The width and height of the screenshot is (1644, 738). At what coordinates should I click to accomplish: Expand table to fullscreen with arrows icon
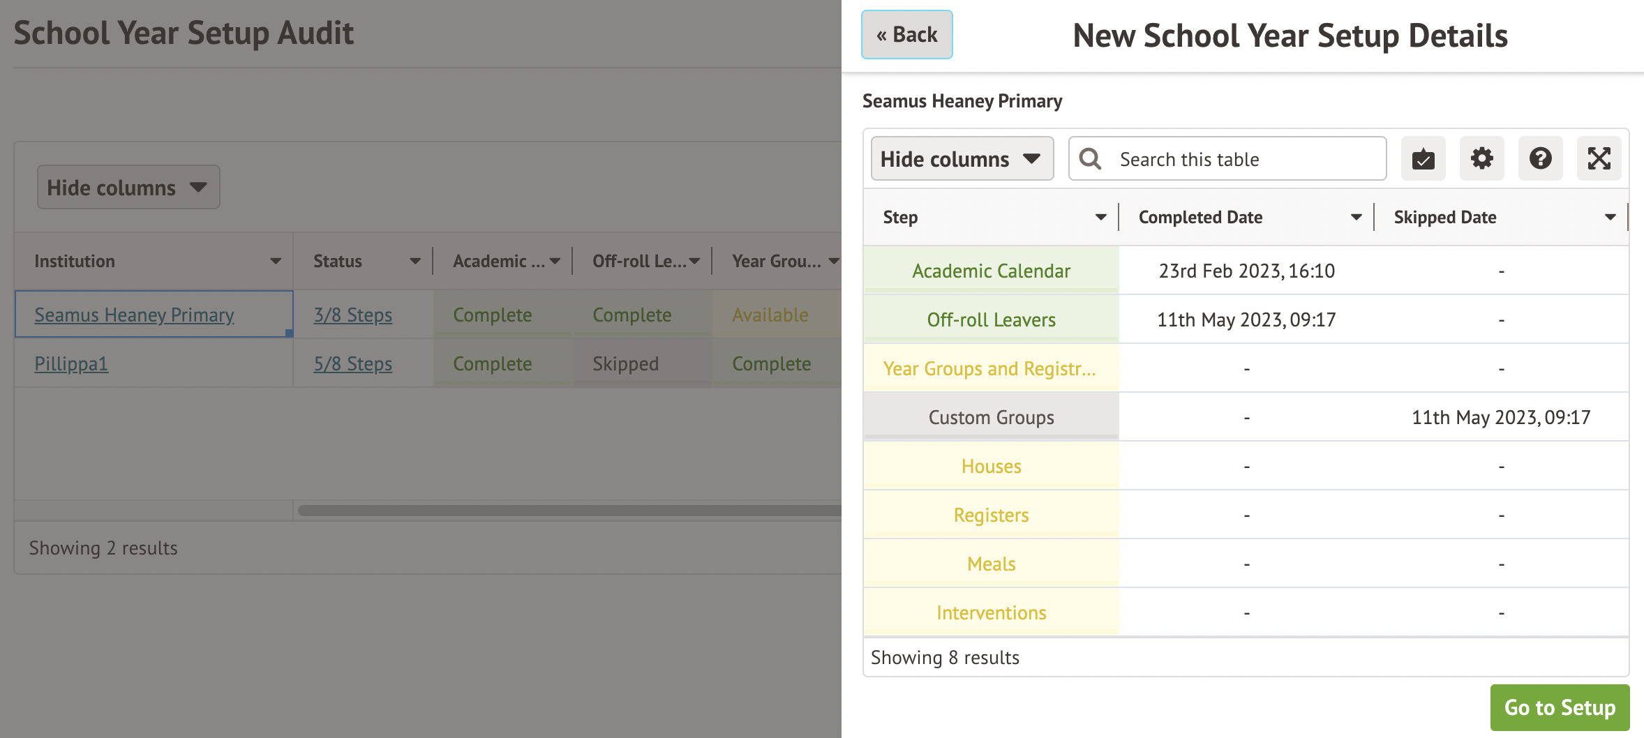tap(1599, 159)
